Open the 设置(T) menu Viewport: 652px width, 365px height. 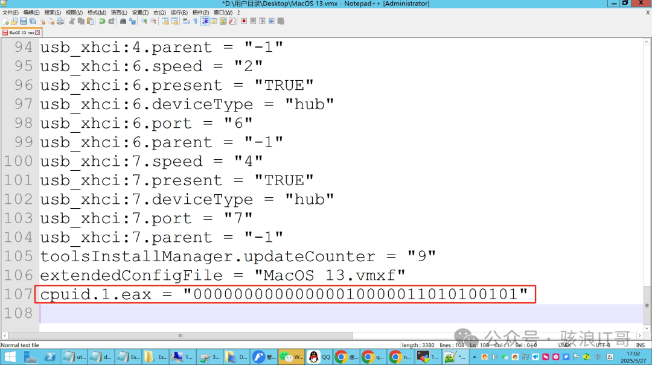pyautogui.click(x=140, y=13)
